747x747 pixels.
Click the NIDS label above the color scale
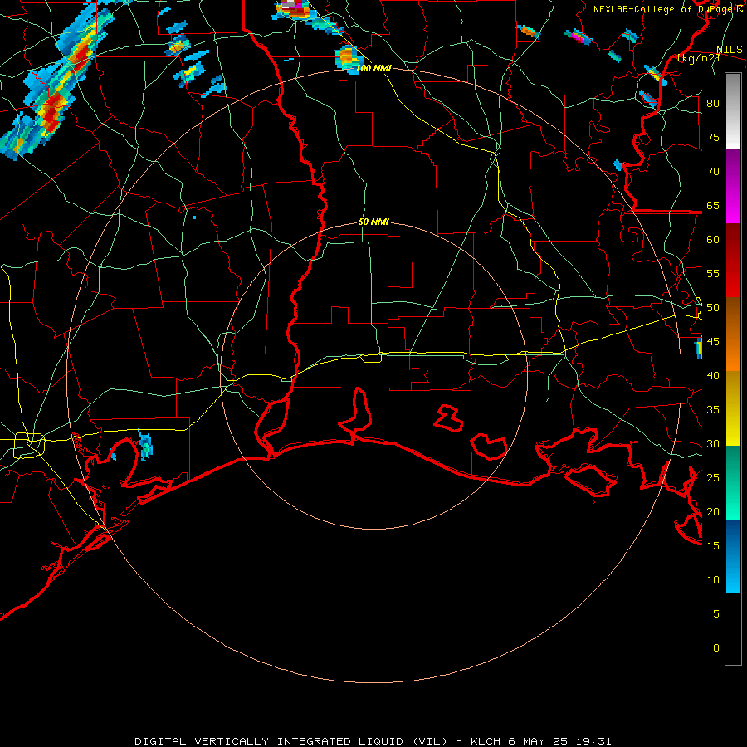(729, 50)
